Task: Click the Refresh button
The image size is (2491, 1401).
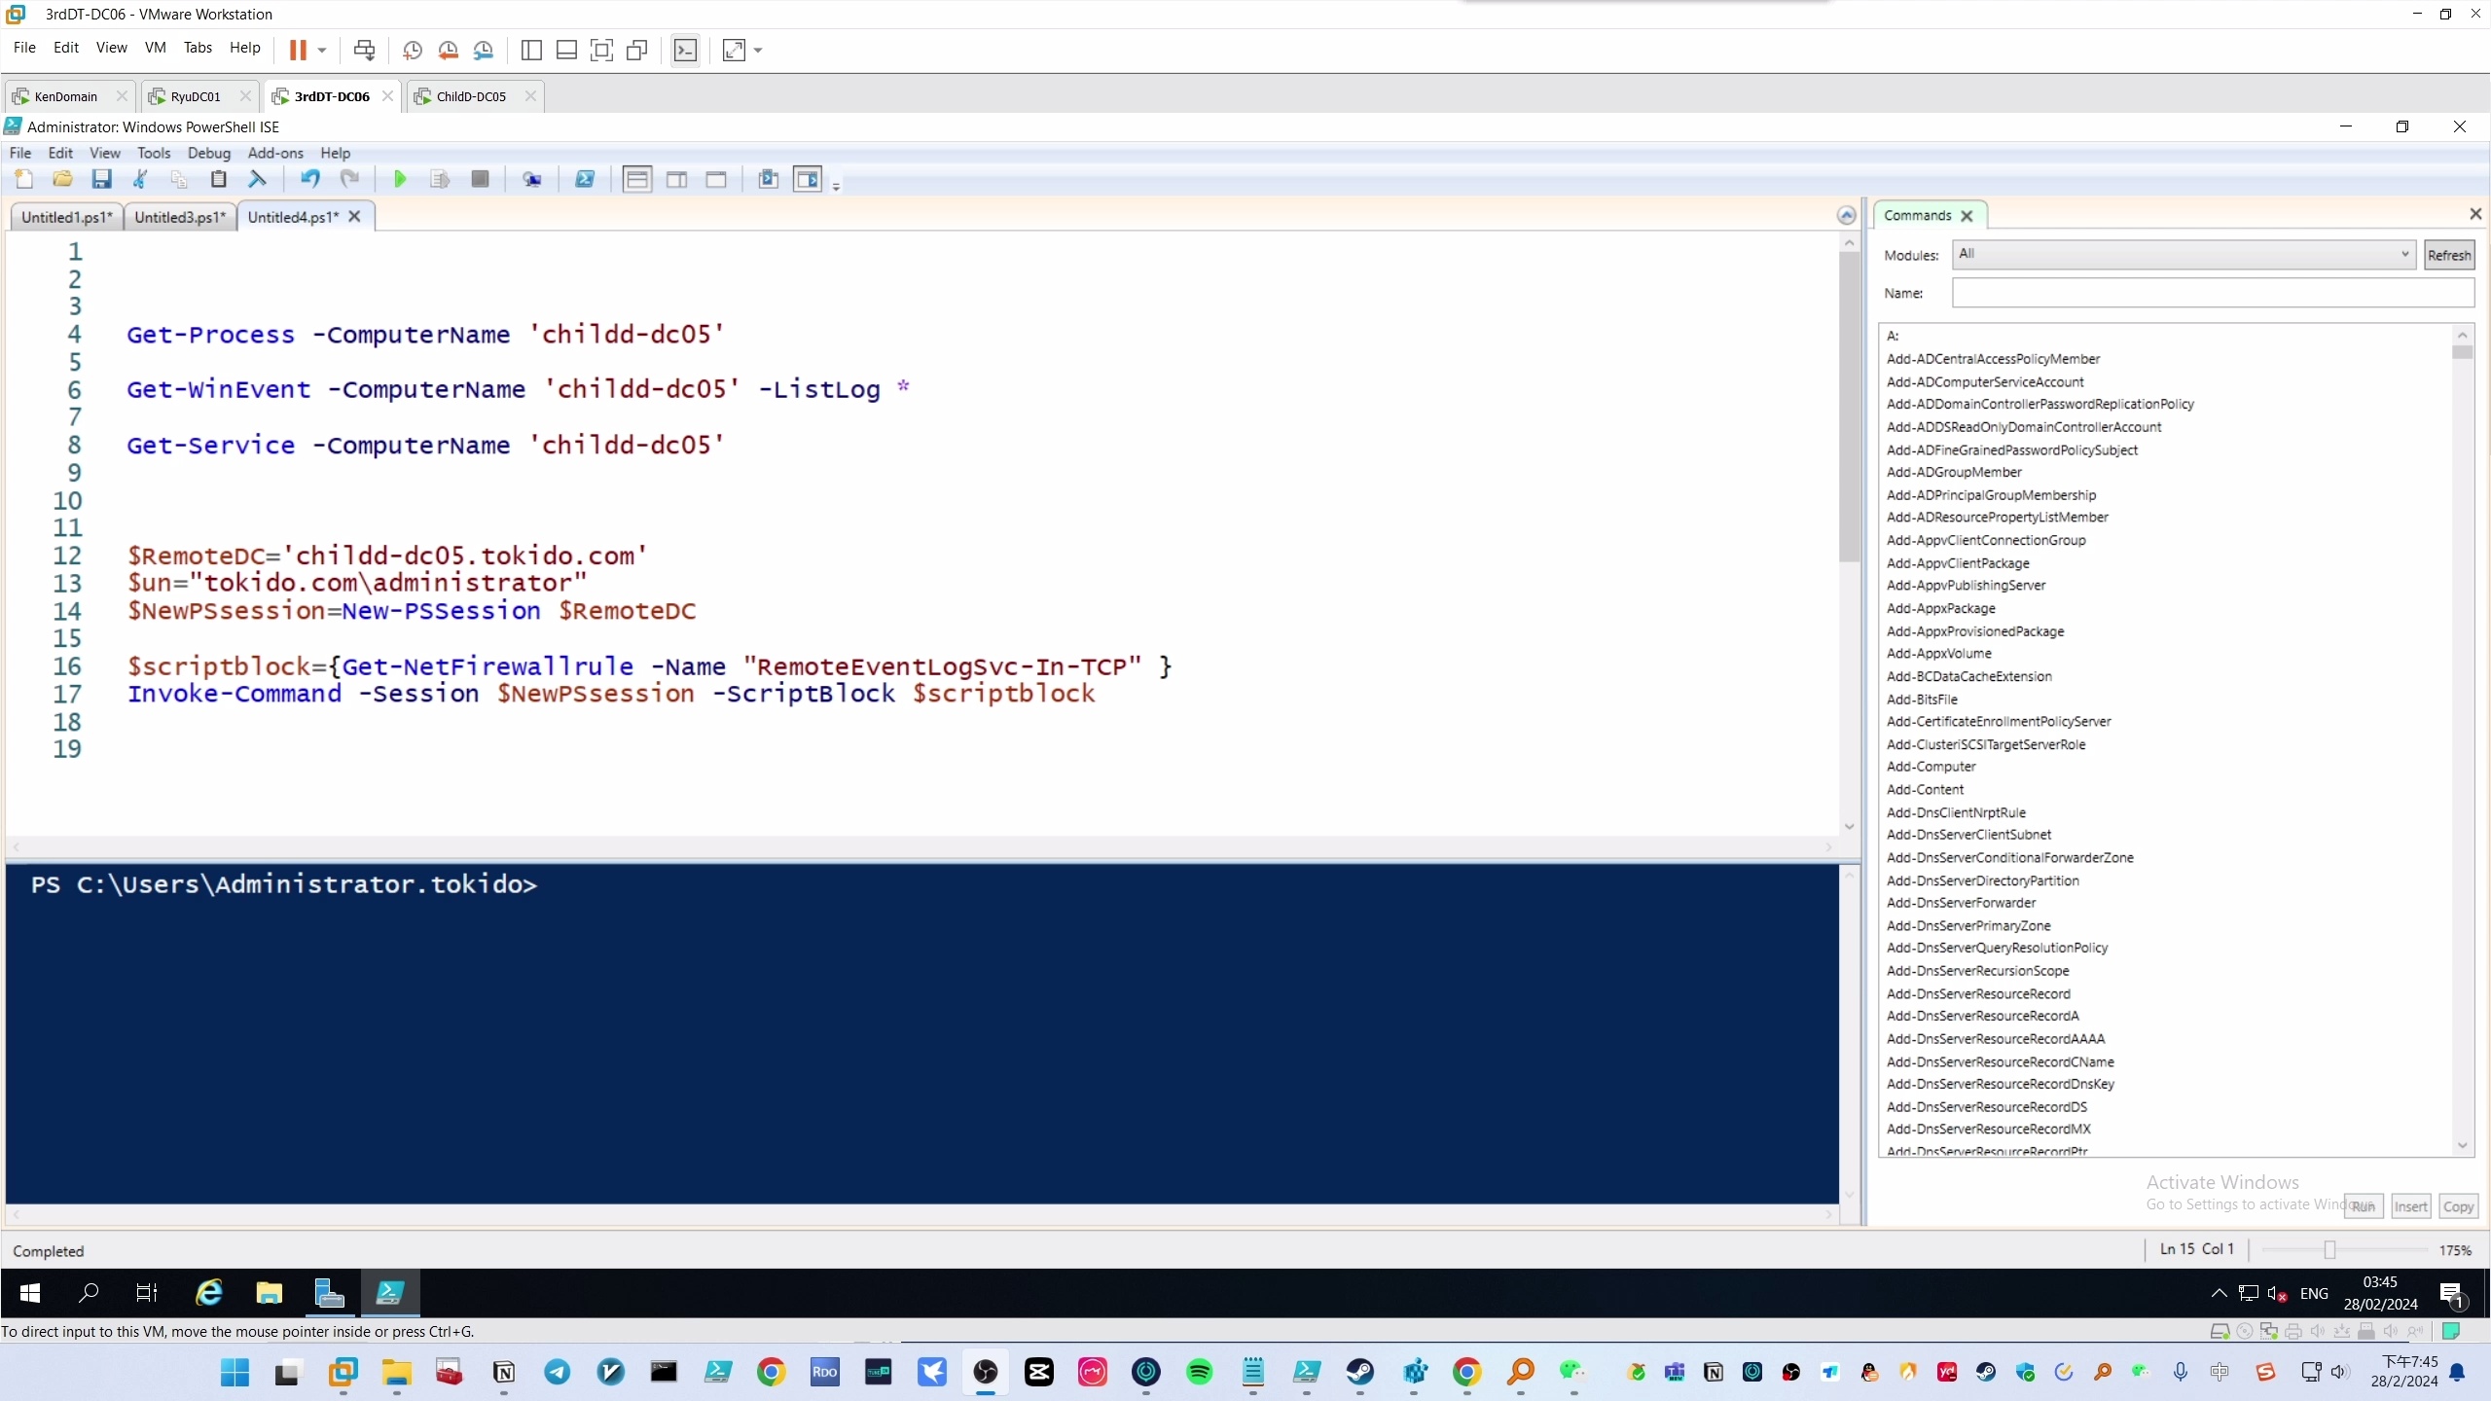Action: [x=2448, y=255]
